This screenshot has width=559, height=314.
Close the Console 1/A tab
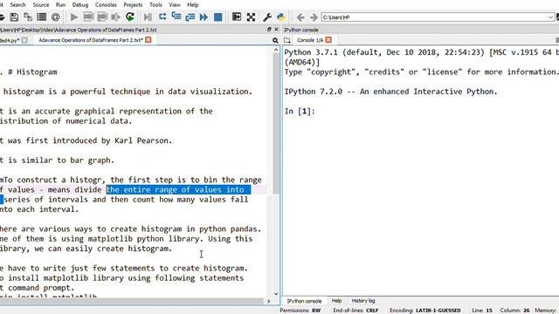tap(328, 40)
